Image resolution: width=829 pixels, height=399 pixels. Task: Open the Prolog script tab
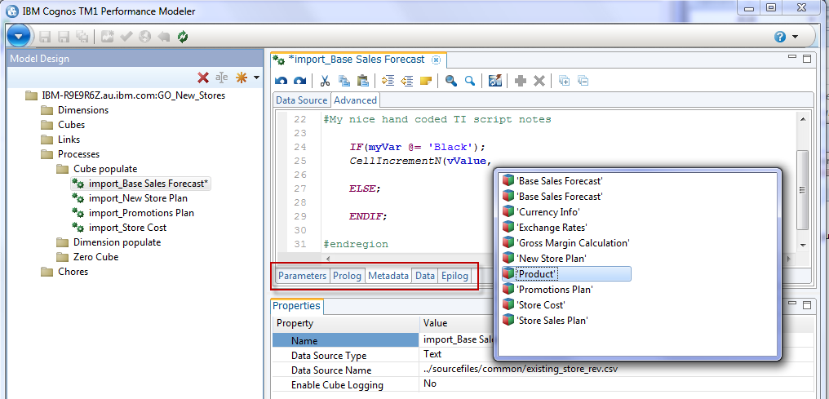[348, 275]
